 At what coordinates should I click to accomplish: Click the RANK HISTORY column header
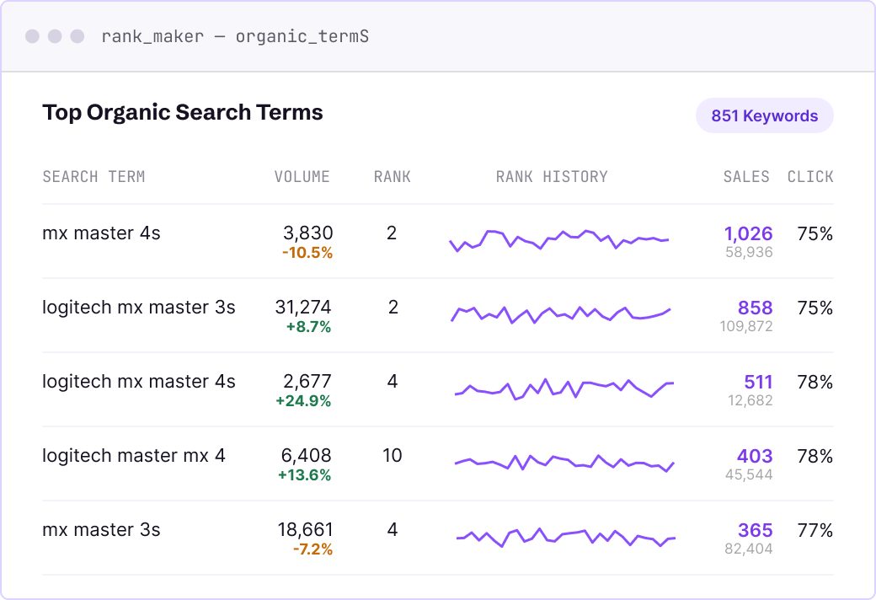[x=552, y=177]
